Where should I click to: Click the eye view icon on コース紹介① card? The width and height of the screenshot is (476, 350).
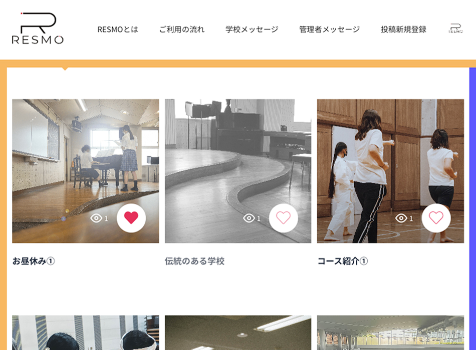[x=401, y=218]
